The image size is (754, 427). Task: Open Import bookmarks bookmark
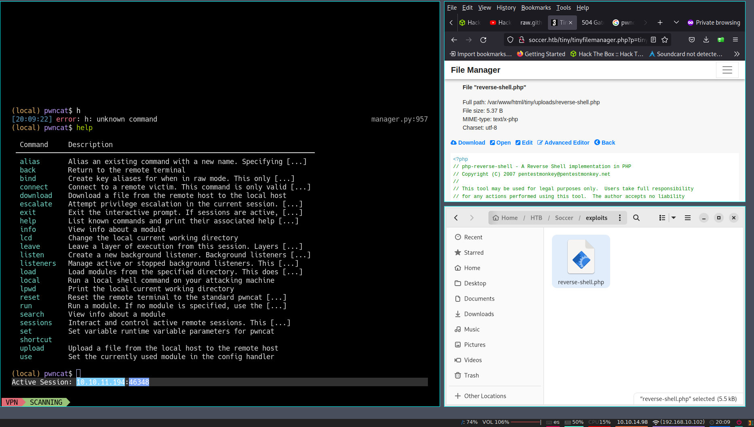point(481,54)
